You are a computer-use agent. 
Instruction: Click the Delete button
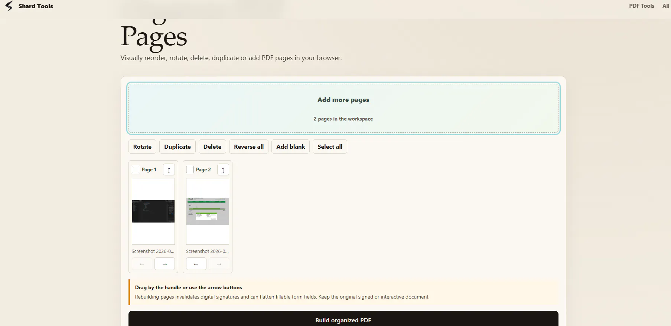(x=212, y=146)
